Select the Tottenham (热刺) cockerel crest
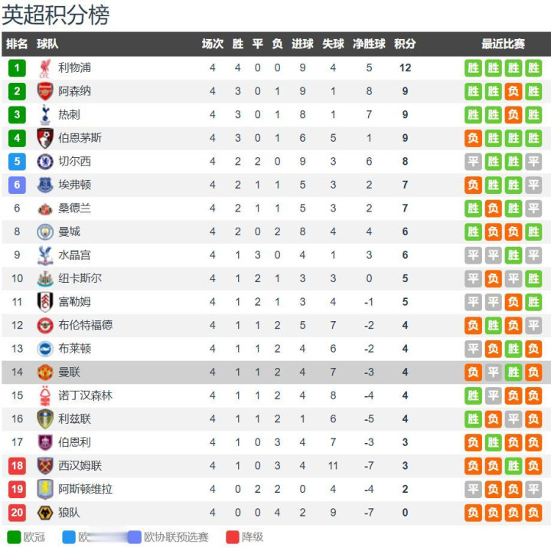 (45, 115)
